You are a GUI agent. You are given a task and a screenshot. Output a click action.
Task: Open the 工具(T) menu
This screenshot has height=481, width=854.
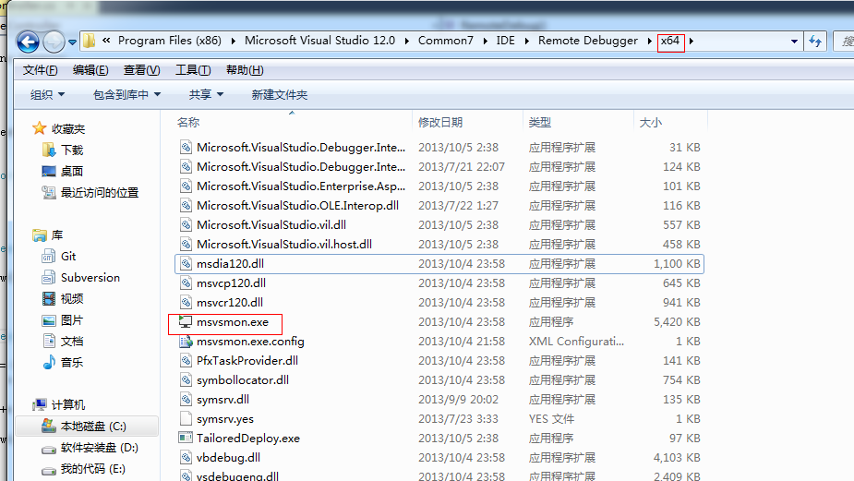[x=193, y=70]
